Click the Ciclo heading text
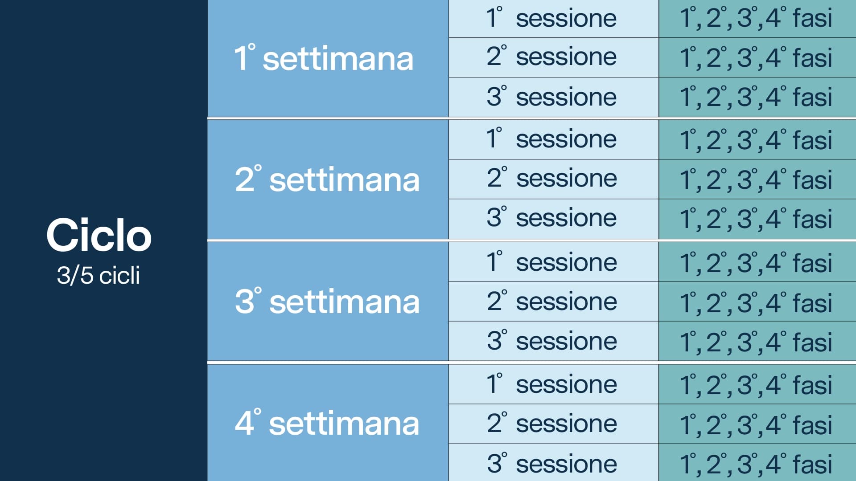 [x=99, y=235]
